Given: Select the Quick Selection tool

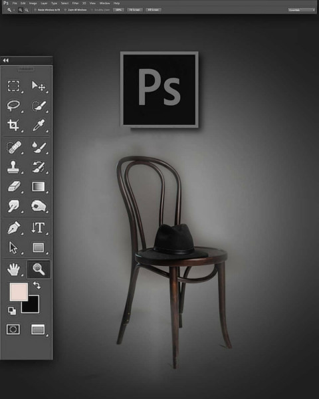Looking at the screenshot, I should pos(39,106).
